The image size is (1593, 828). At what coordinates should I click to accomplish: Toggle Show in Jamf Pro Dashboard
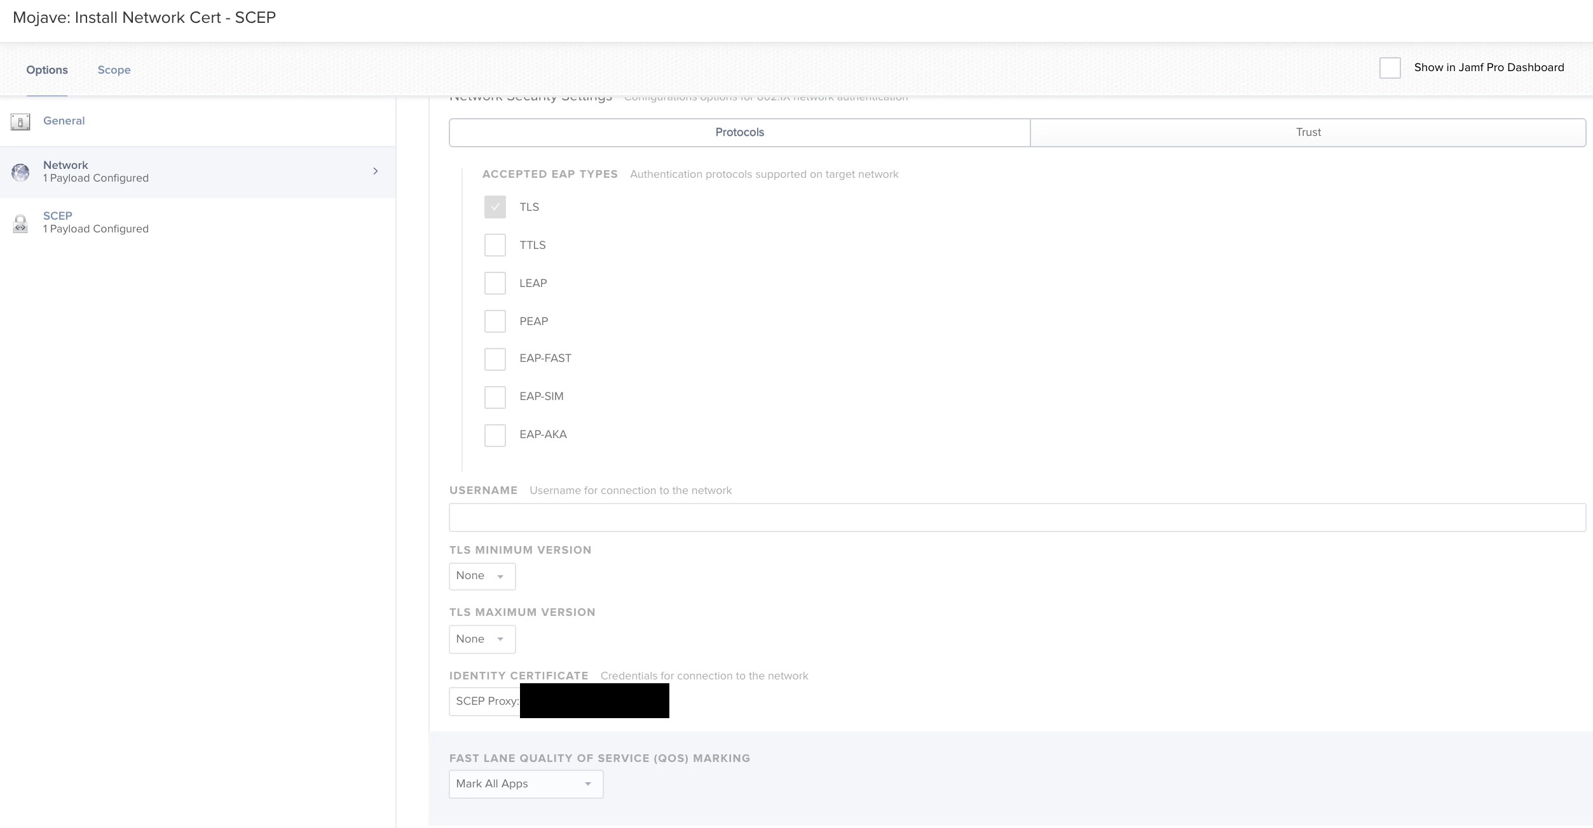(1390, 68)
